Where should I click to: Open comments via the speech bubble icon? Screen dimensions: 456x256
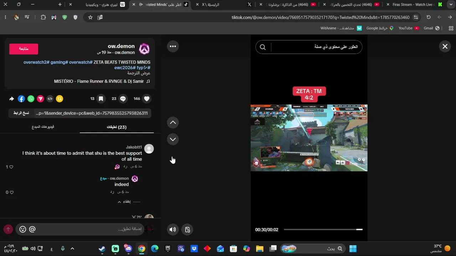pyautogui.click(x=123, y=99)
